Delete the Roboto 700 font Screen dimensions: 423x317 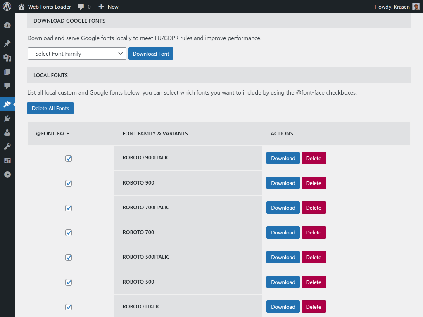pyautogui.click(x=314, y=233)
